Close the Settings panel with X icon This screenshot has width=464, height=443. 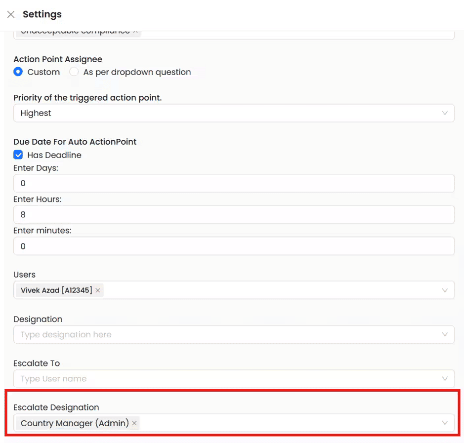point(11,15)
